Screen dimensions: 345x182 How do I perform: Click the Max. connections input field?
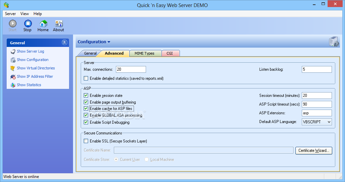click(131, 69)
